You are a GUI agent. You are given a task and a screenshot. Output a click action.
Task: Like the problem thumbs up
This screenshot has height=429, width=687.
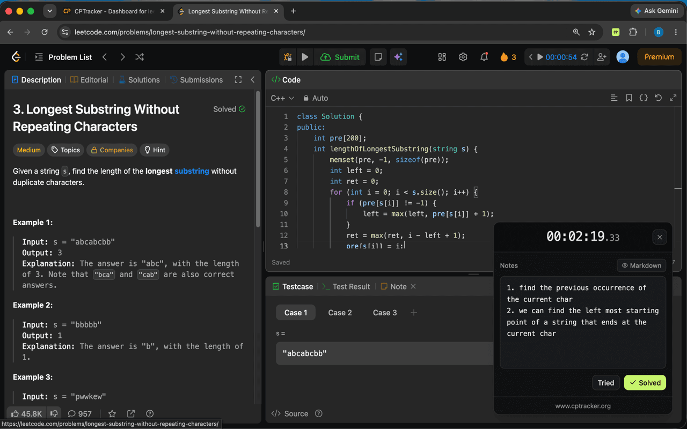[x=26, y=413]
